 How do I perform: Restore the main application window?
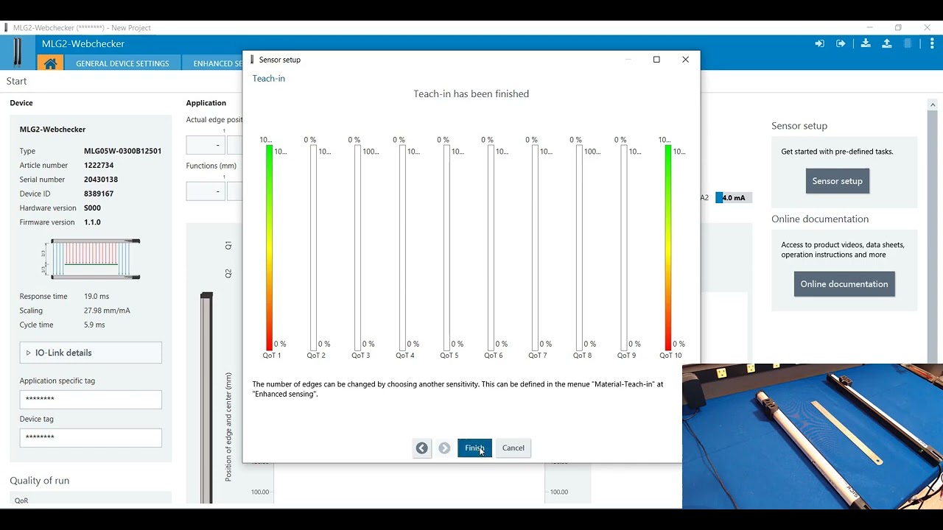click(x=898, y=28)
